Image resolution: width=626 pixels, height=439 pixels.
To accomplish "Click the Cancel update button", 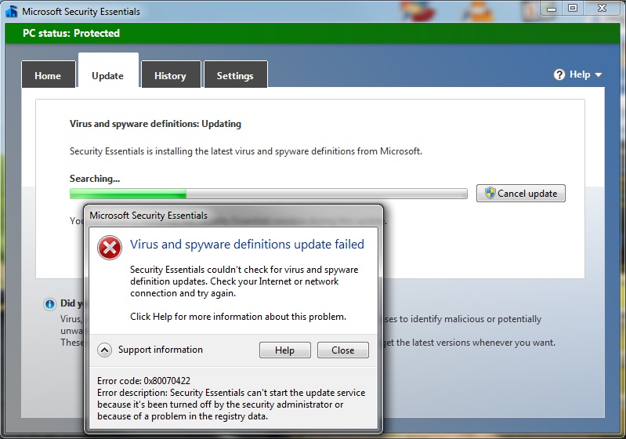I will pyautogui.click(x=520, y=194).
